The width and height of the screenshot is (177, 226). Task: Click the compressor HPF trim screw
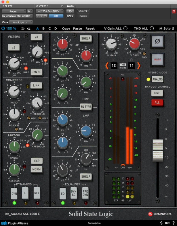[28, 118]
